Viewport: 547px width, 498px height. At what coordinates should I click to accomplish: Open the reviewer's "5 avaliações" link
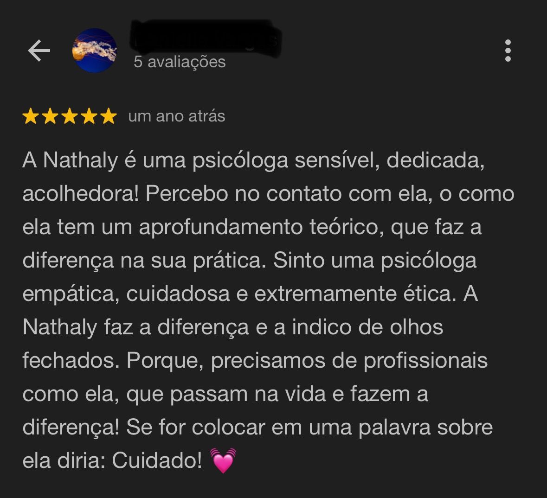click(180, 62)
